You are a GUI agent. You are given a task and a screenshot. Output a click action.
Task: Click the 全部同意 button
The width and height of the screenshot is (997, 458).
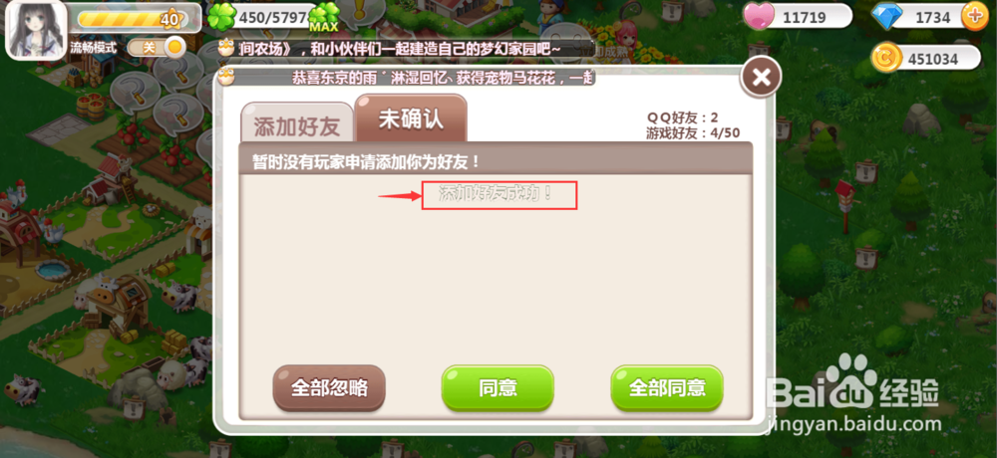[x=667, y=387]
